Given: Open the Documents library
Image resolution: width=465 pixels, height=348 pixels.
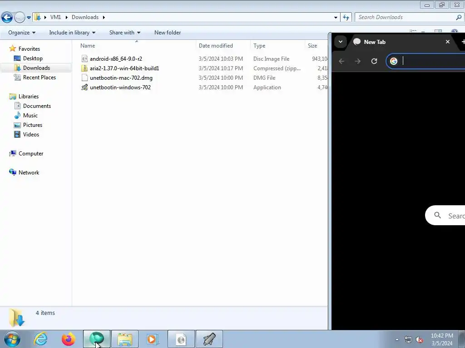Looking at the screenshot, I should (37, 106).
